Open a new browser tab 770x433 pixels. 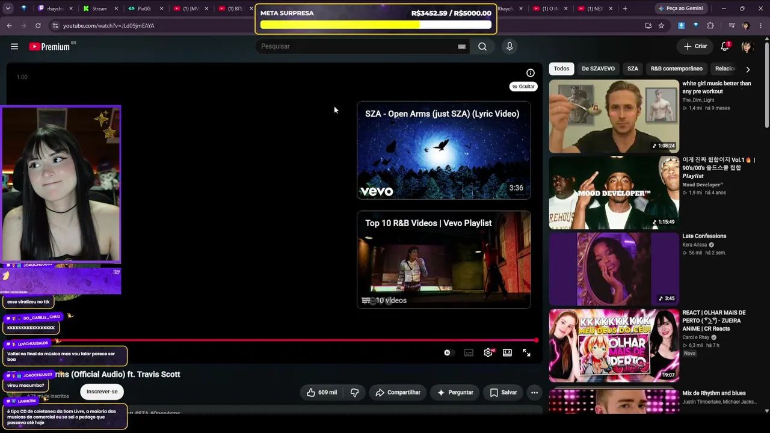pos(625,8)
